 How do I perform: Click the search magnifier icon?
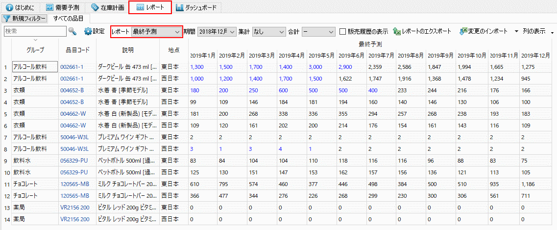tap(73, 31)
